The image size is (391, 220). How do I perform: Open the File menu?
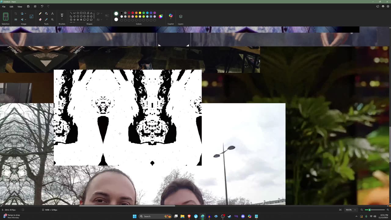pos(4,6)
